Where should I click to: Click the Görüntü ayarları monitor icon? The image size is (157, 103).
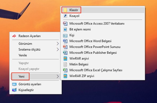(14, 84)
